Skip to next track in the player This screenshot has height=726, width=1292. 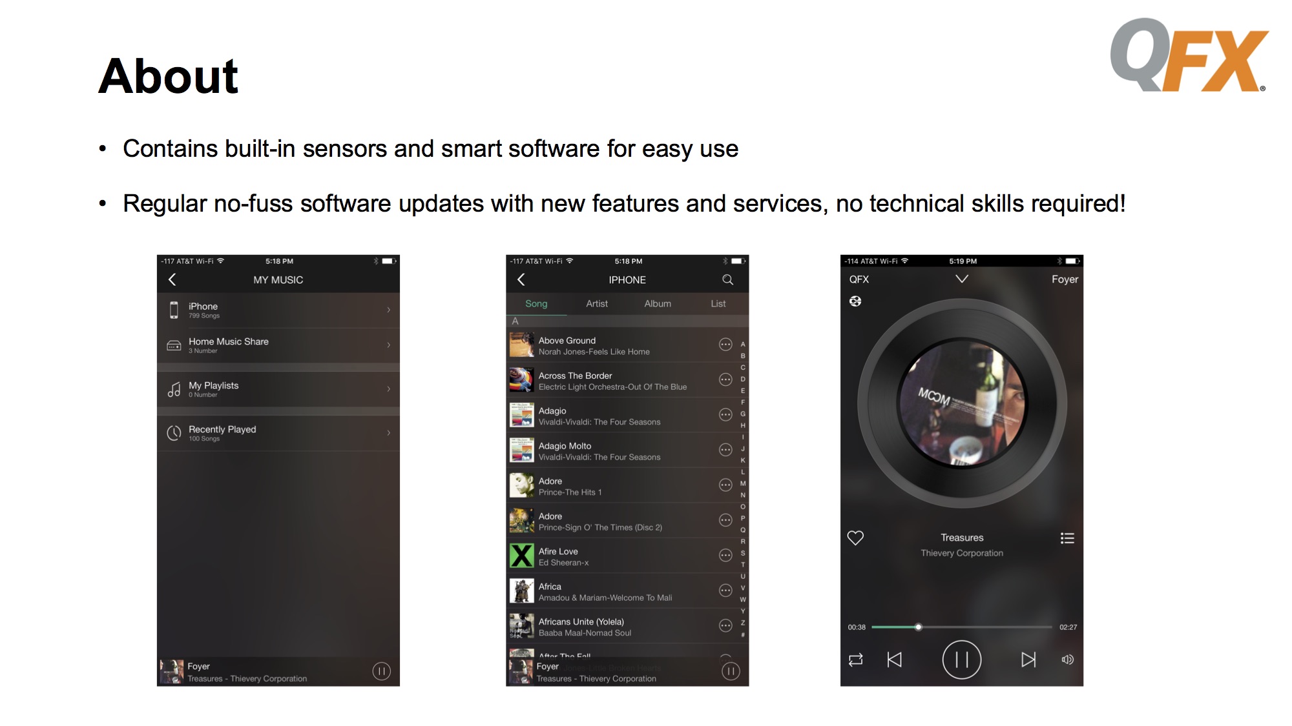click(x=1028, y=660)
